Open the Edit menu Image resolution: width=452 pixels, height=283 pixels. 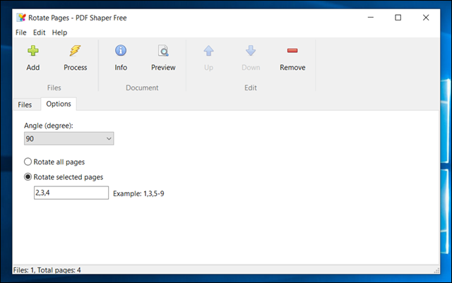[x=39, y=32]
